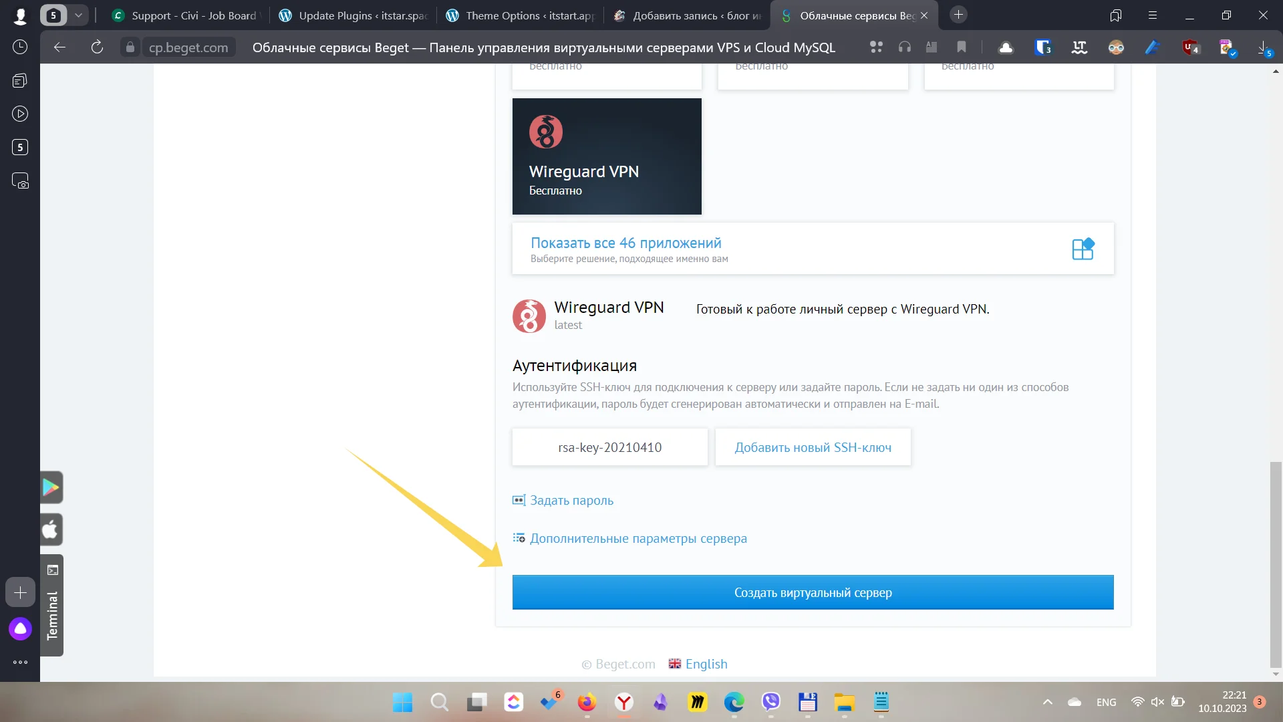Open the video player icon in left sidebar
Viewport: 1283px width, 722px height.
20,114
